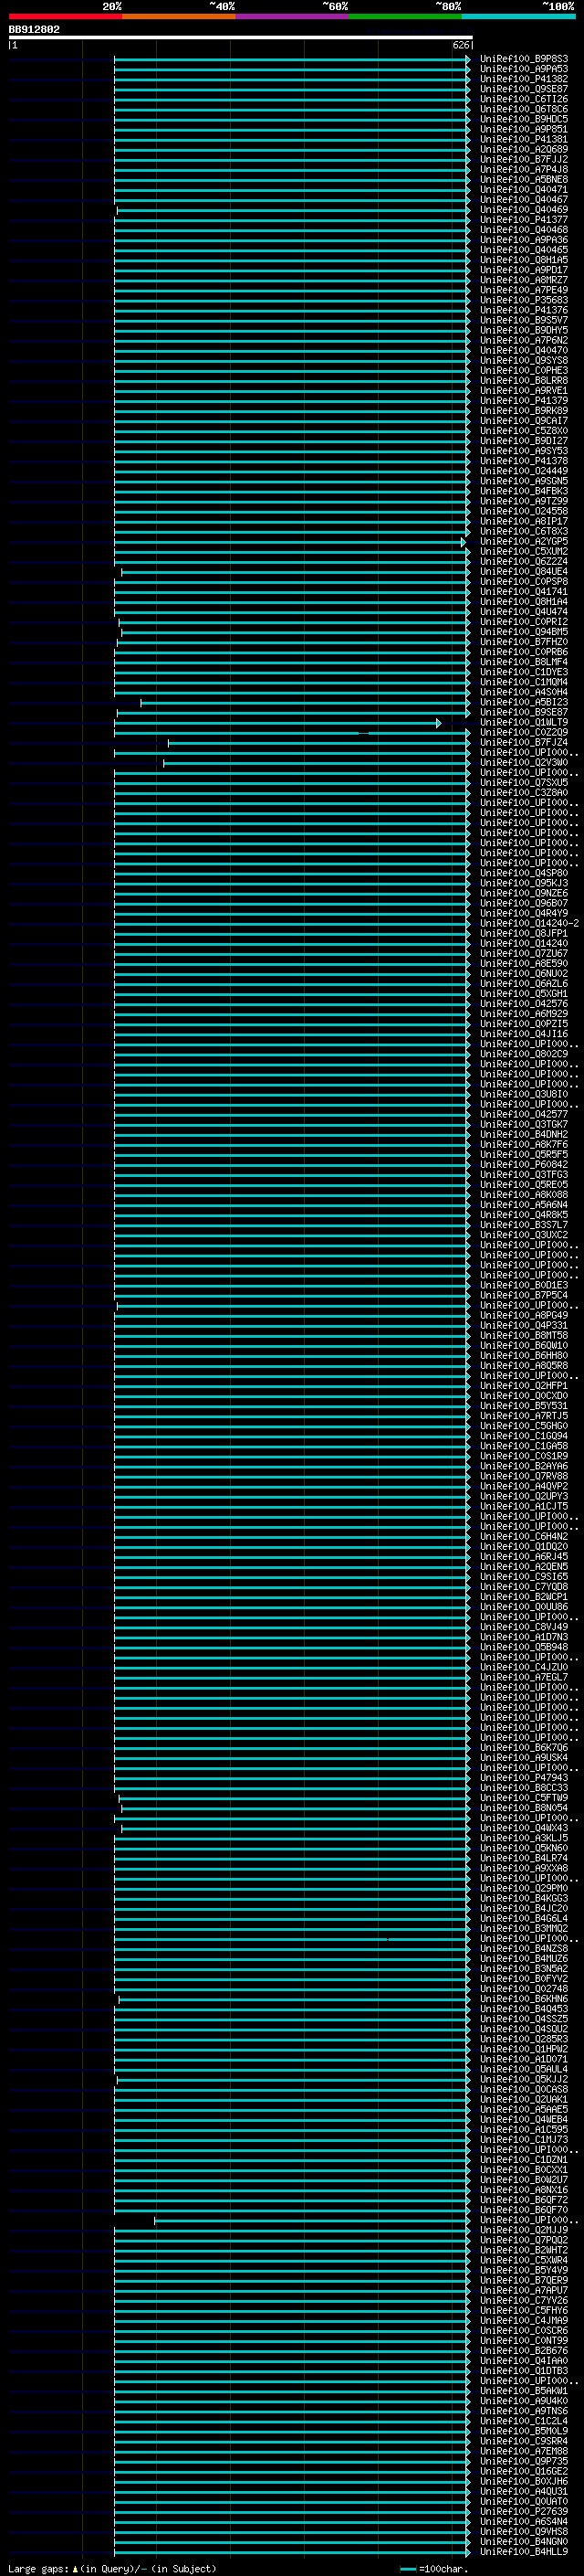Viewport: 584px width, 2576px height.
Task: Select hit label UniRef100_B9S5V7
Action: pyautogui.click(x=524, y=320)
